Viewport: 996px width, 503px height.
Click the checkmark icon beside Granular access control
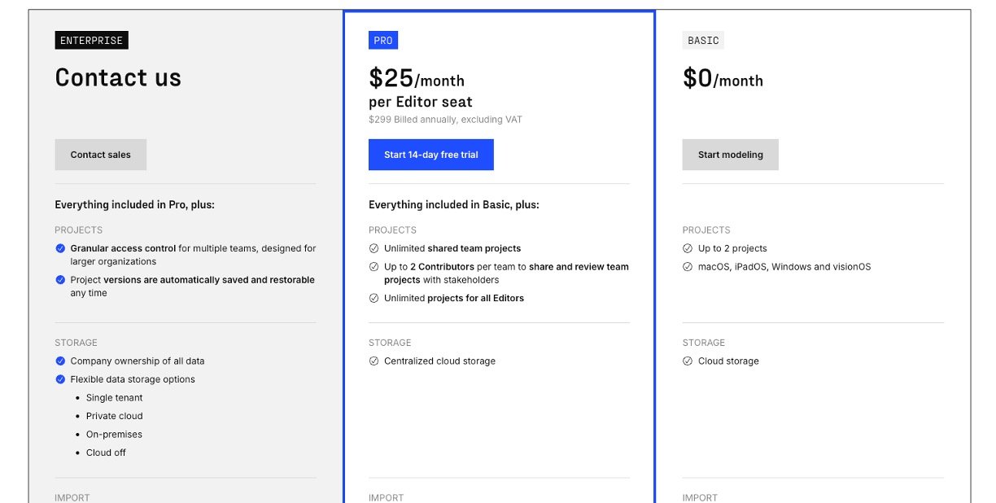click(x=60, y=248)
